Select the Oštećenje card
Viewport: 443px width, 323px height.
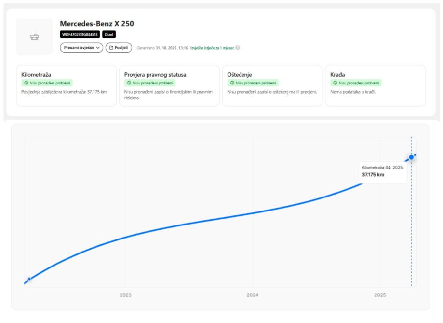pos(272,85)
